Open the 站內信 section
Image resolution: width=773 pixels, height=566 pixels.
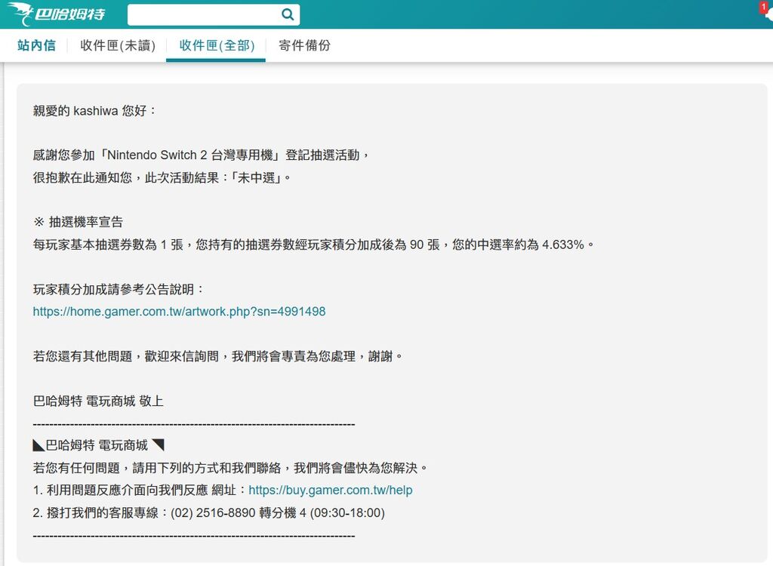pyautogui.click(x=36, y=45)
